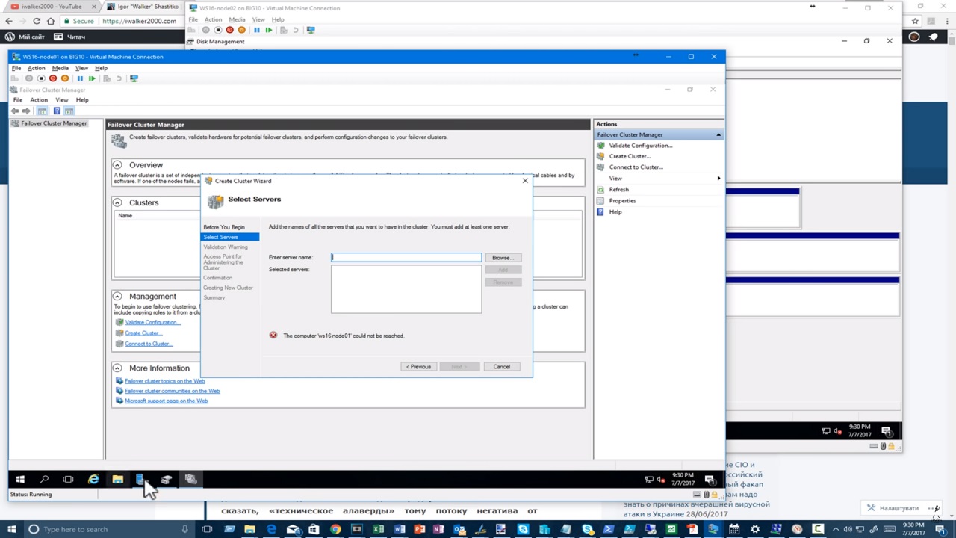This screenshot has height=538, width=956.
Task: Open File Explorer in the VM taskbar
Action: (x=117, y=480)
